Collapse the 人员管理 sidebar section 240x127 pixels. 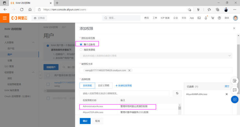click(x=33, y=43)
